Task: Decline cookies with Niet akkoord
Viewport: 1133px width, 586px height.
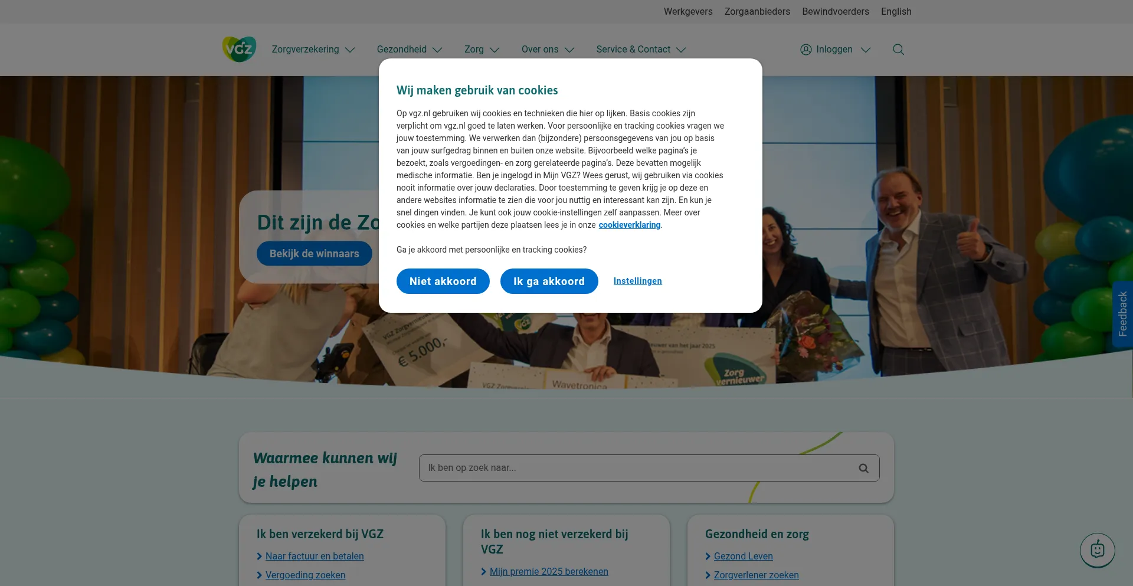Action: point(443,281)
